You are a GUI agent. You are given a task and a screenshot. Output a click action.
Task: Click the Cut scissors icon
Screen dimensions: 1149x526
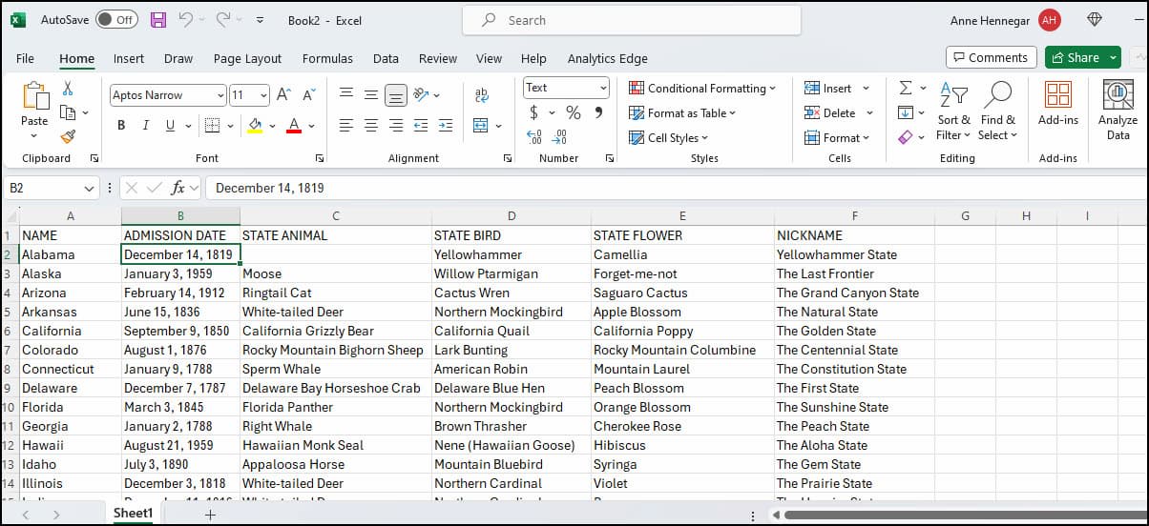(x=68, y=89)
